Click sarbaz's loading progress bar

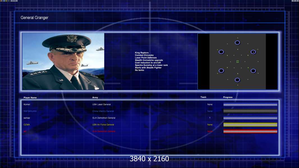point(250,118)
